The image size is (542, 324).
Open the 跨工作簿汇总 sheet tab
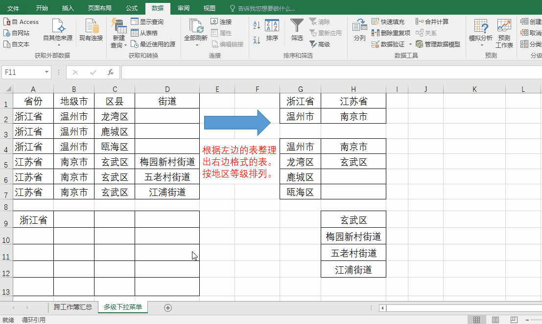pyautogui.click(x=73, y=307)
